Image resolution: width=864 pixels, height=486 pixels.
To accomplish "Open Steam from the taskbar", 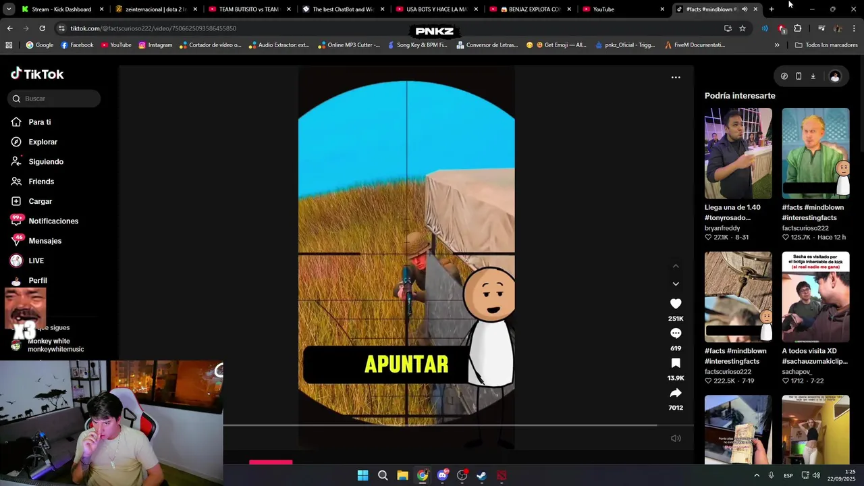I will click(481, 475).
